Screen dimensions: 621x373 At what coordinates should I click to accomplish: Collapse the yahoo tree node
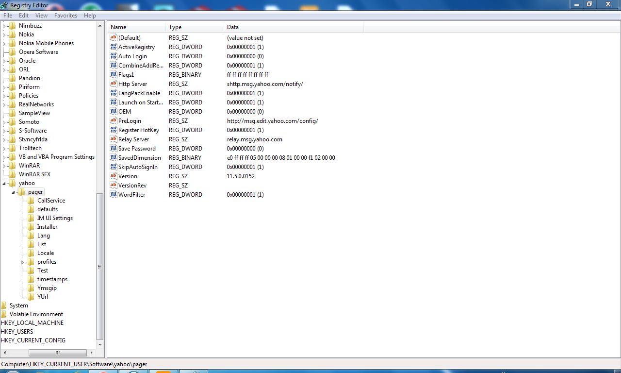pos(4,184)
